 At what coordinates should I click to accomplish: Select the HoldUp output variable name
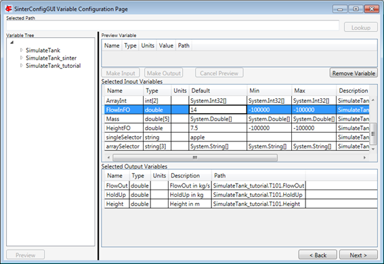116,195
